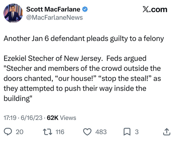Click the 17:19 timestamp
Viewport: 175px width, 142px height.
[10, 118]
